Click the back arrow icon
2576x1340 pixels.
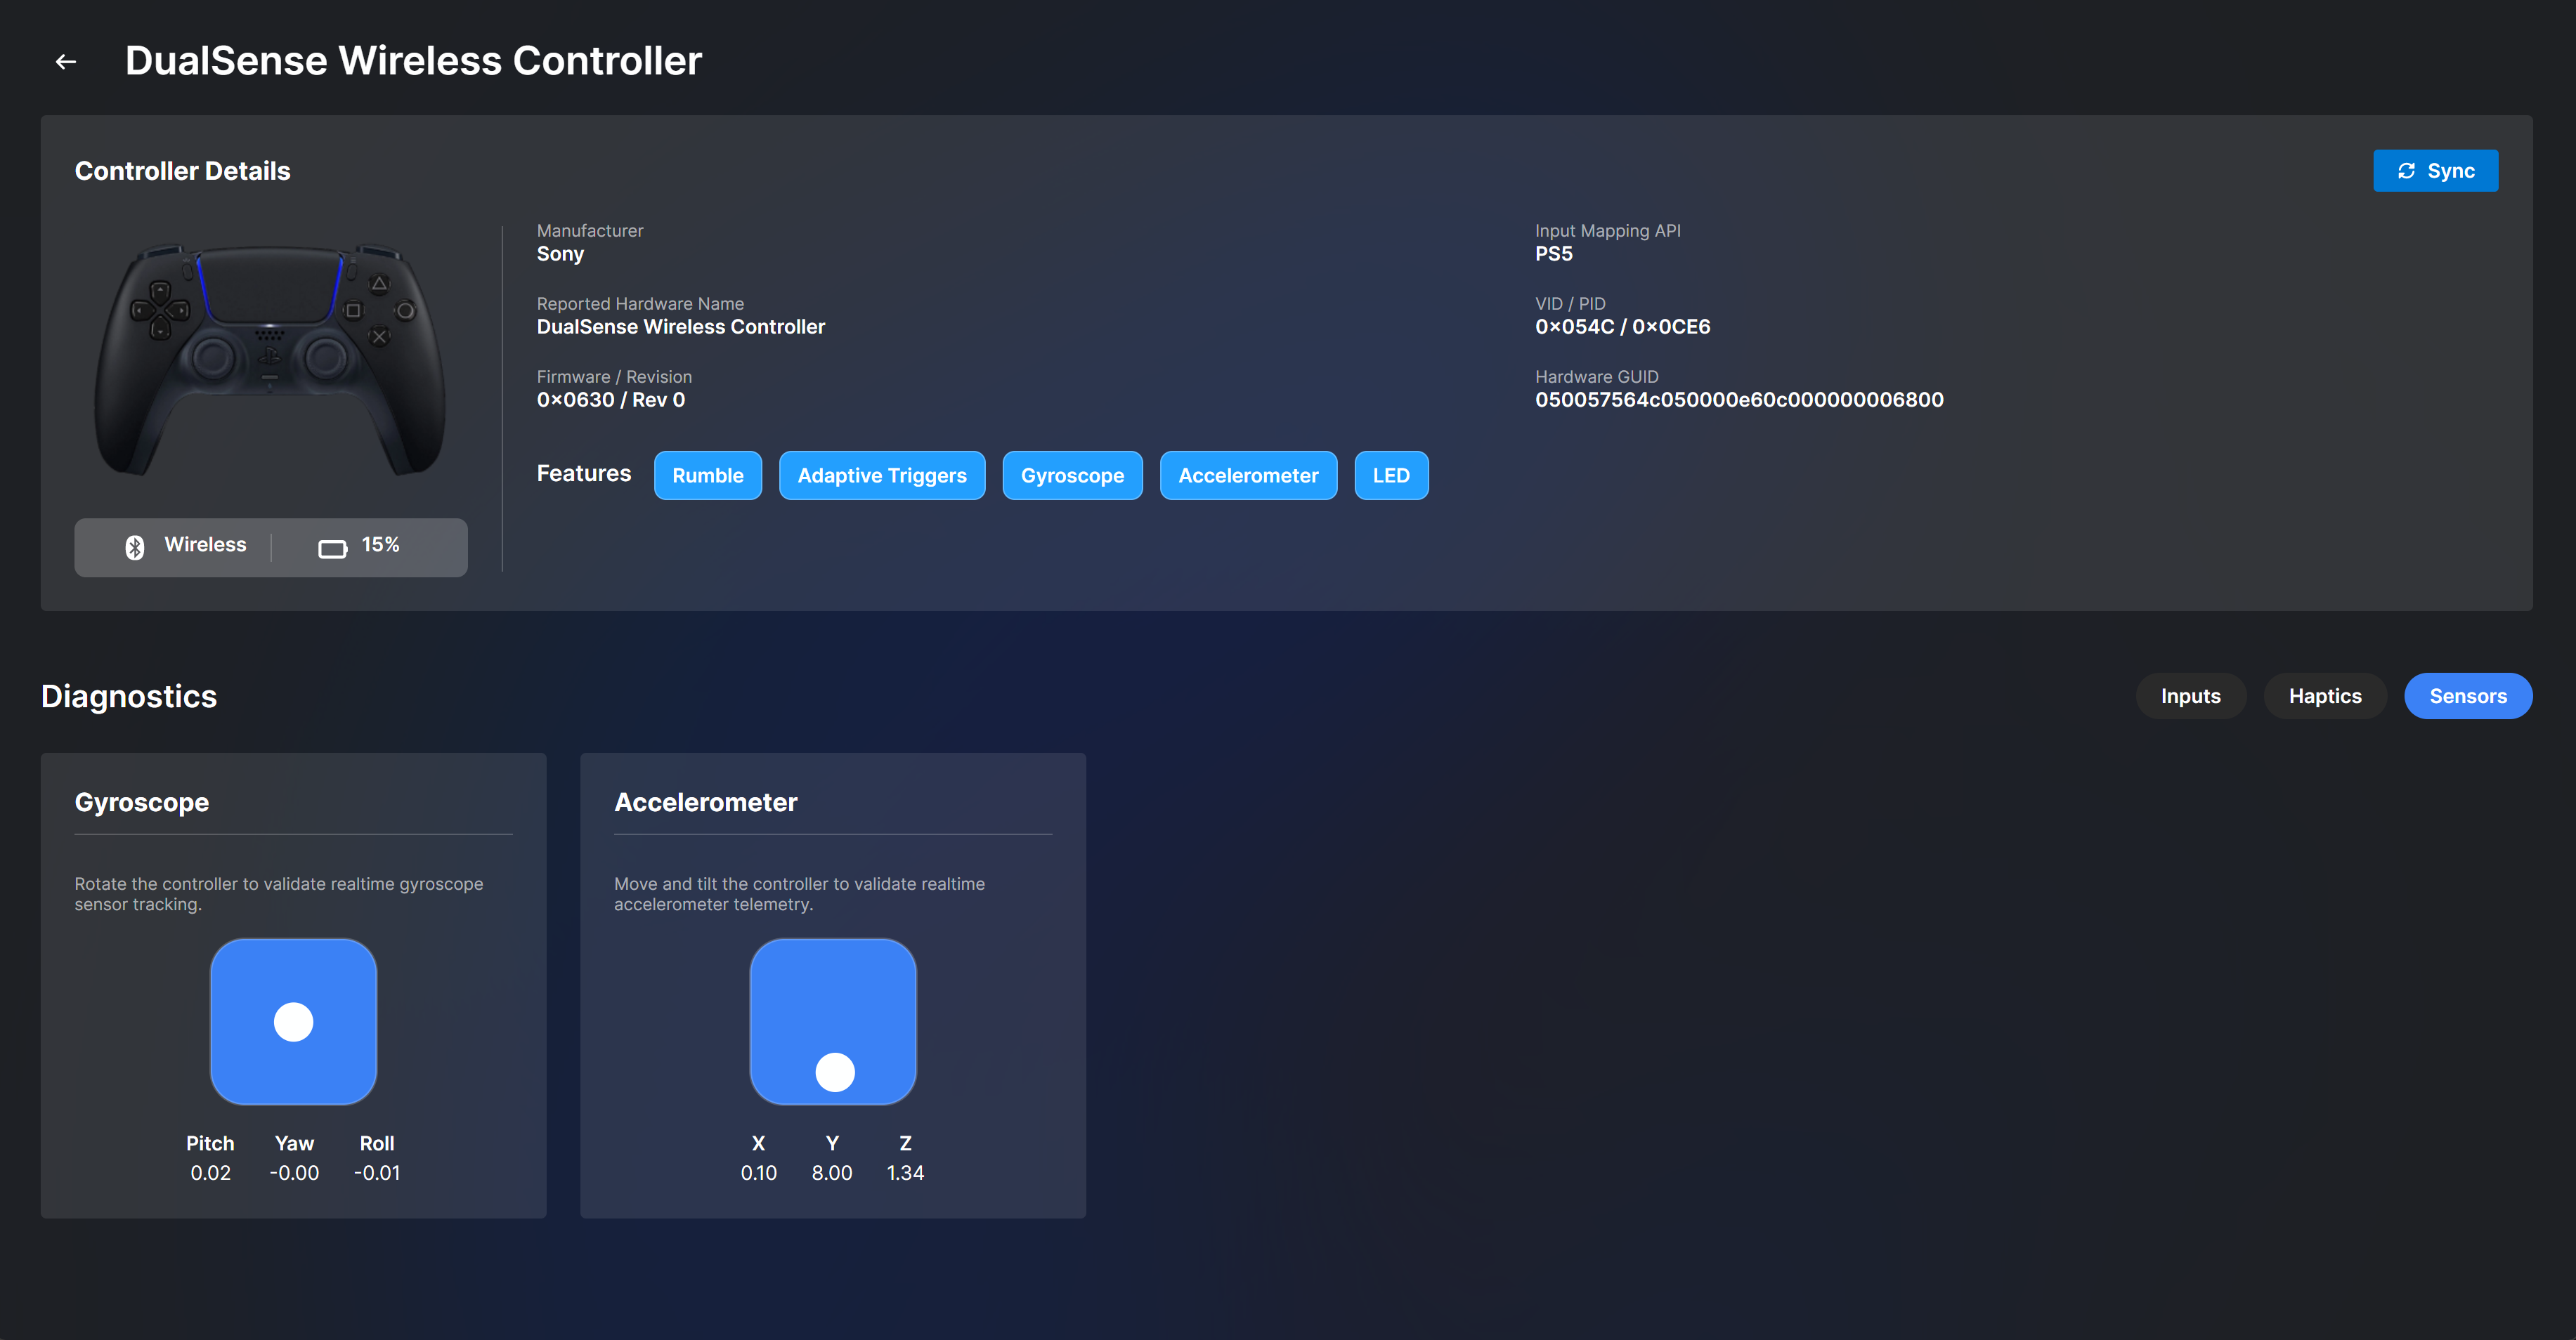66,62
